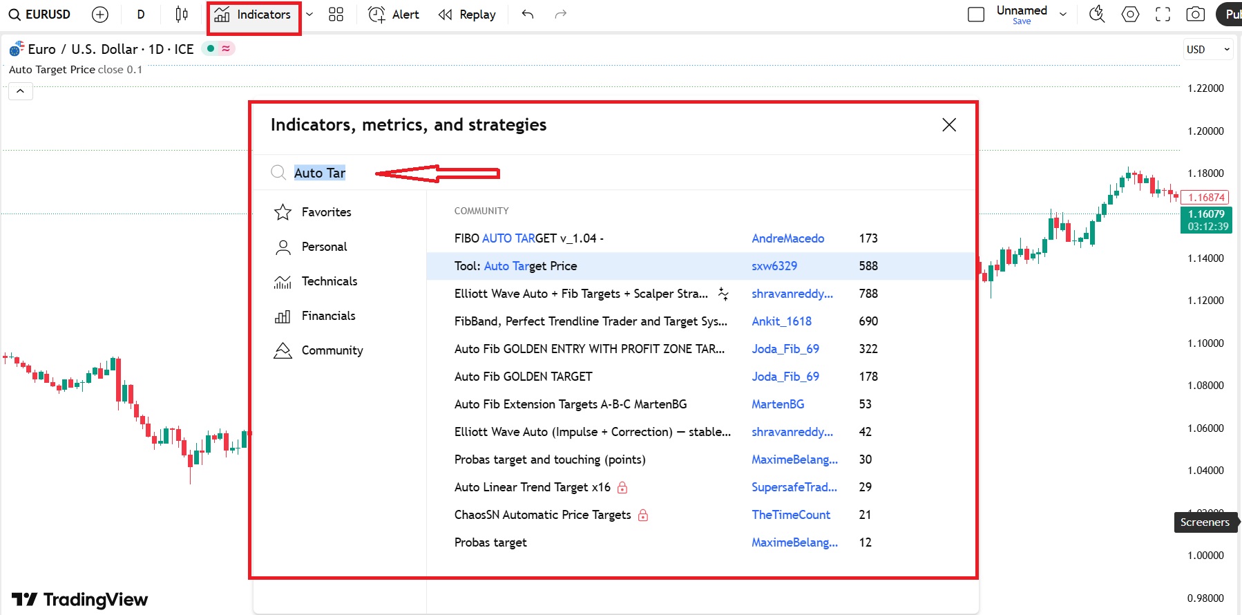Expand the USD currency dropdown

(x=1208, y=50)
